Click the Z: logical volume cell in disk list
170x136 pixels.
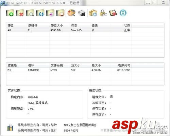pos(29,30)
